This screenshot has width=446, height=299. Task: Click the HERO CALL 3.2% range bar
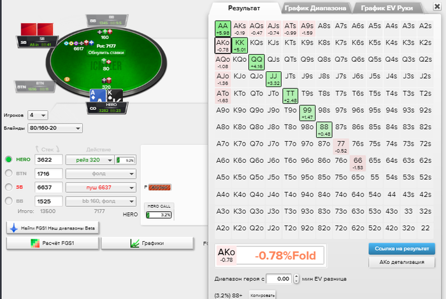[159, 215]
